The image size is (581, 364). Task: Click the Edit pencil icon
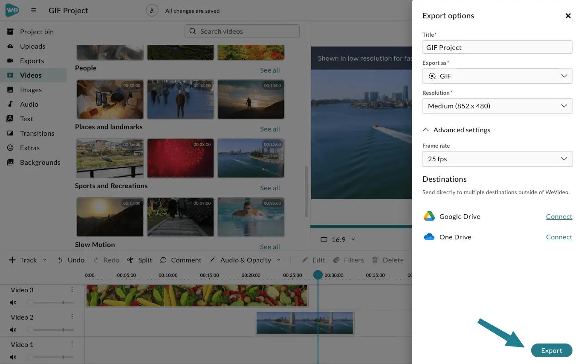[305, 260]
